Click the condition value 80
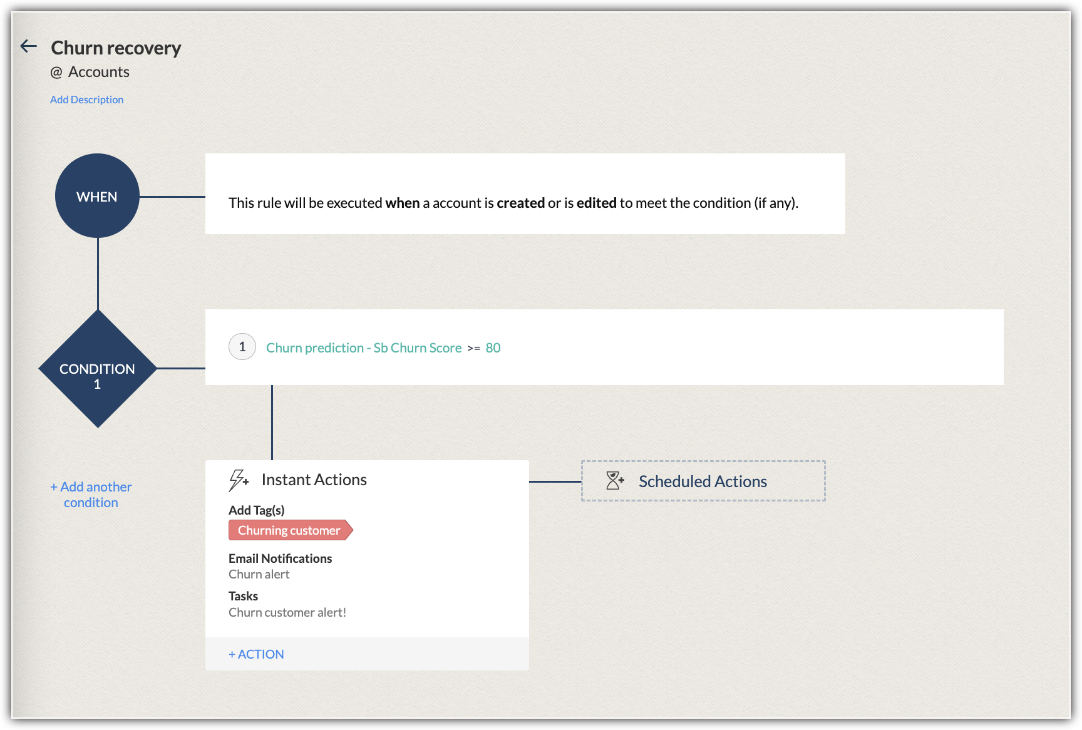The height and width of the screenshot is (730, 1082). (493, 348)
